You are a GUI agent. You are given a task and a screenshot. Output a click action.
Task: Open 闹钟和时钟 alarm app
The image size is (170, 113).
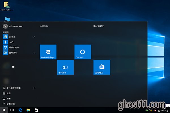click(18, 47)
